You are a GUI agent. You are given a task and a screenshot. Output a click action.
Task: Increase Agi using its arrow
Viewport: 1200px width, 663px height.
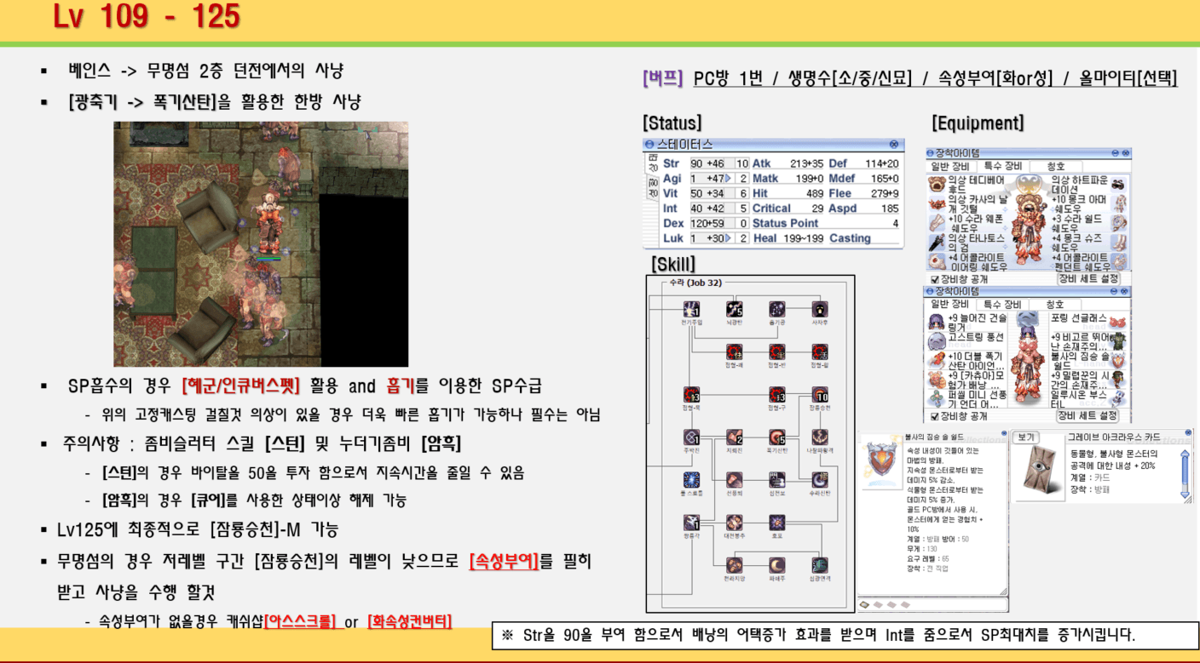728,179
